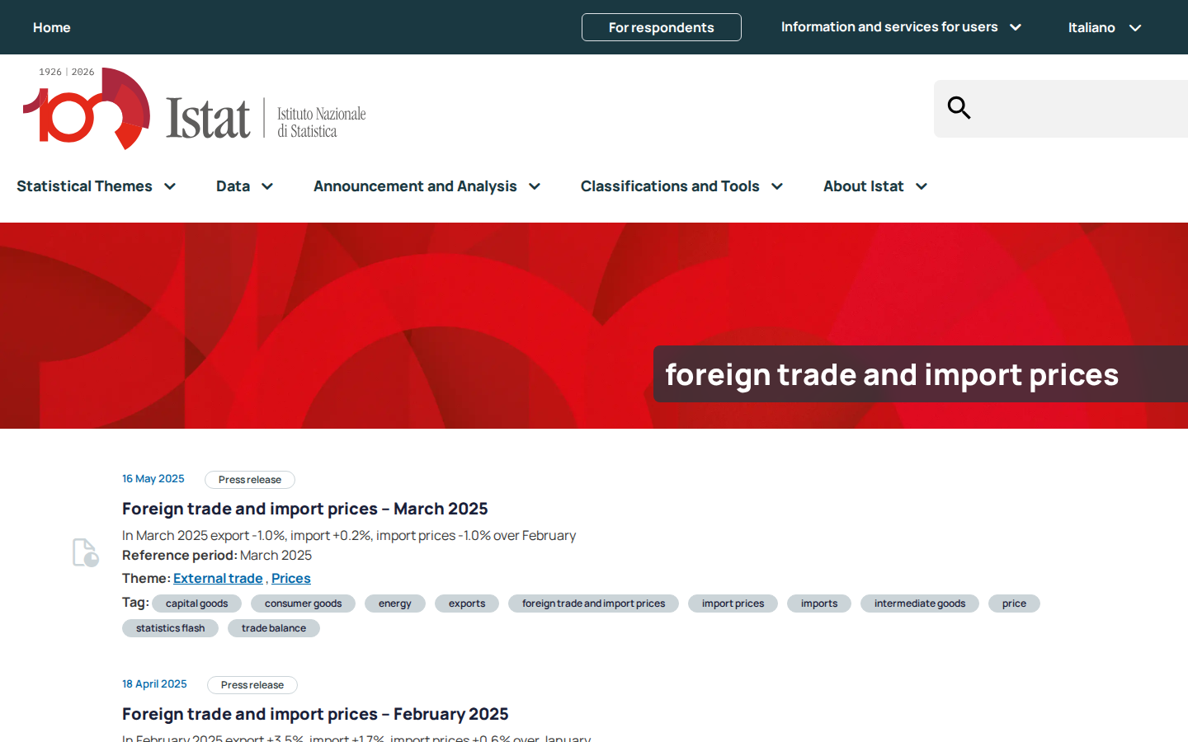
Task: Click the chevron beside About Istat
Action: pyautogui.click(x=922, y=186)
